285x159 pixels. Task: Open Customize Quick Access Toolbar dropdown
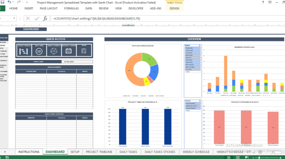(x=26, y=2)
